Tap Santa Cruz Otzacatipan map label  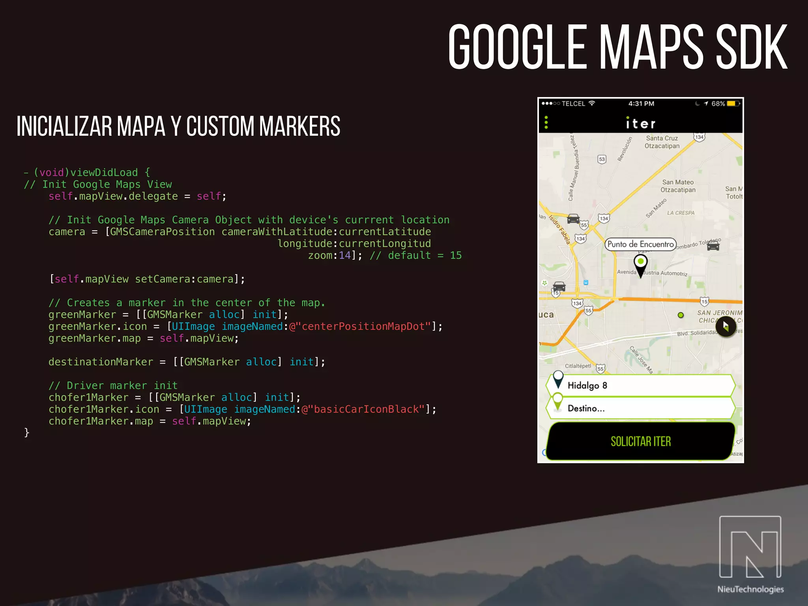[x=662, y=142]
